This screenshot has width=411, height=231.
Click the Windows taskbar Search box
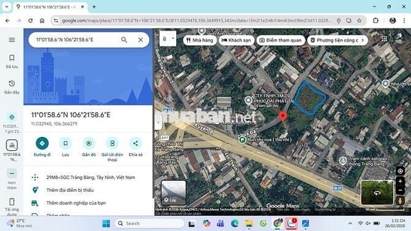tap(149, 224)
